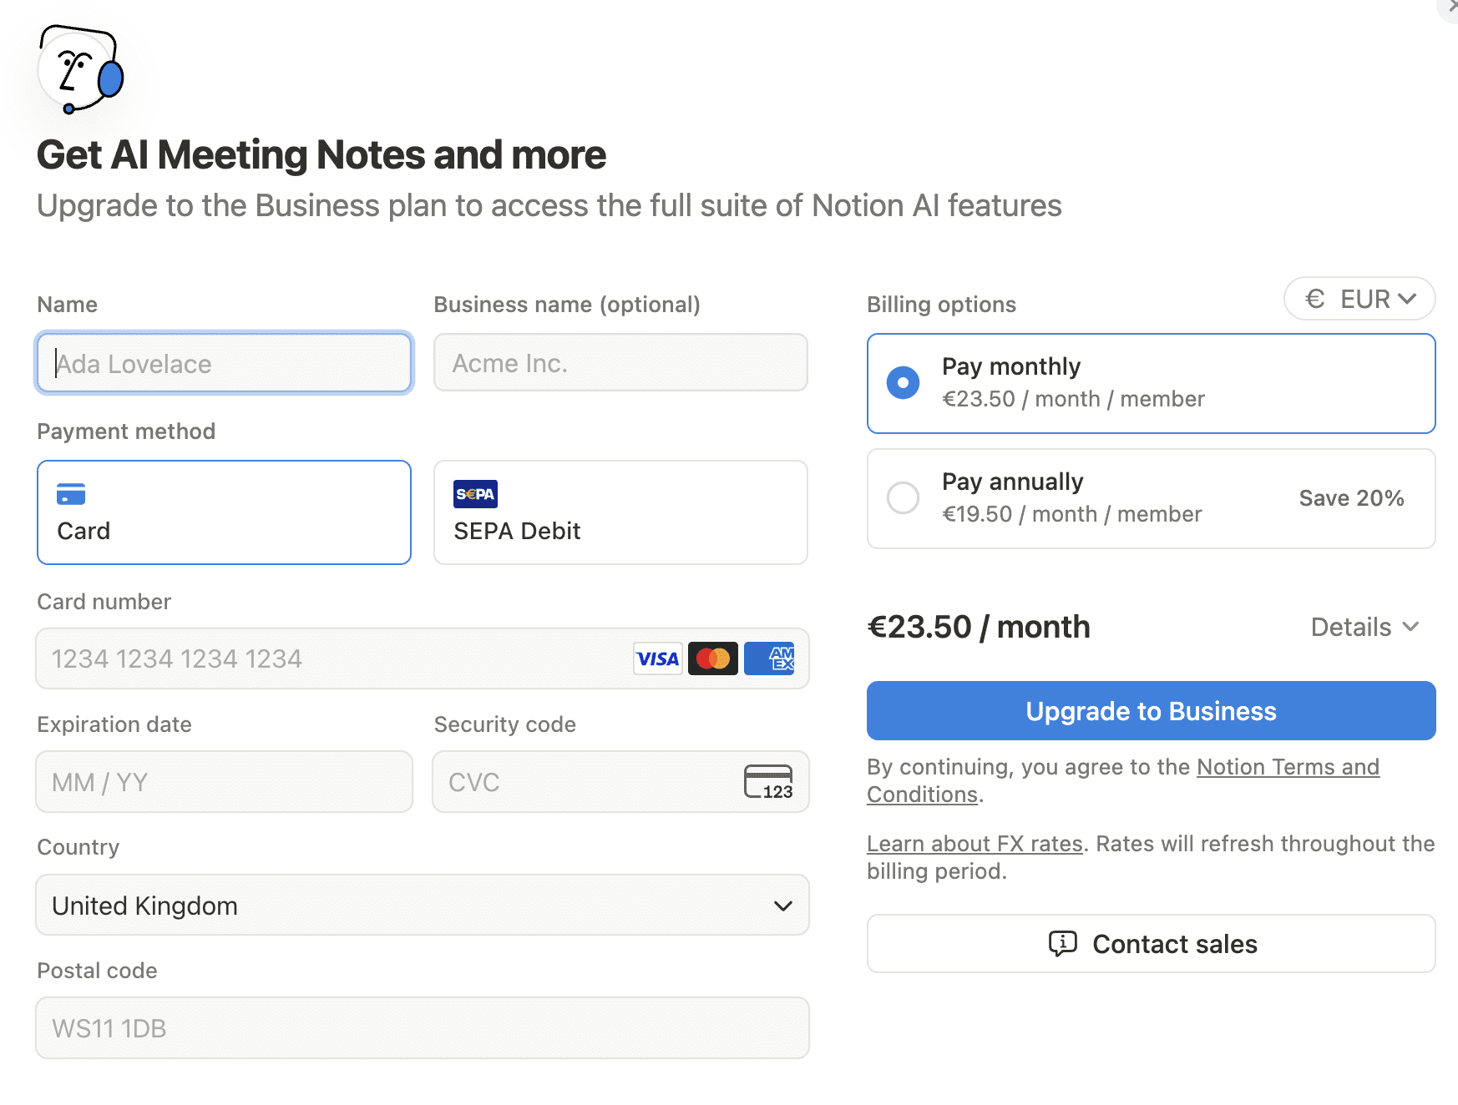Click the American Express brand icon
Image resolution: width=1458 pixels, height=1105 pixels.
pyautogui.click(x=769, y=658)
